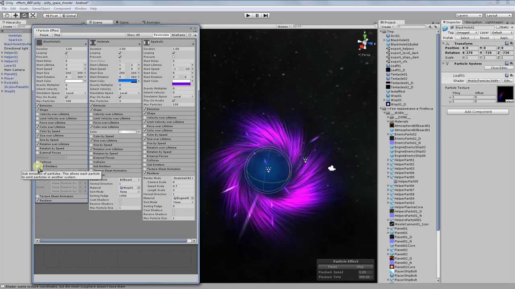Screen dimensions: 515x289
Task: Toggle the Resimulate button
Action: click(161, 35)
